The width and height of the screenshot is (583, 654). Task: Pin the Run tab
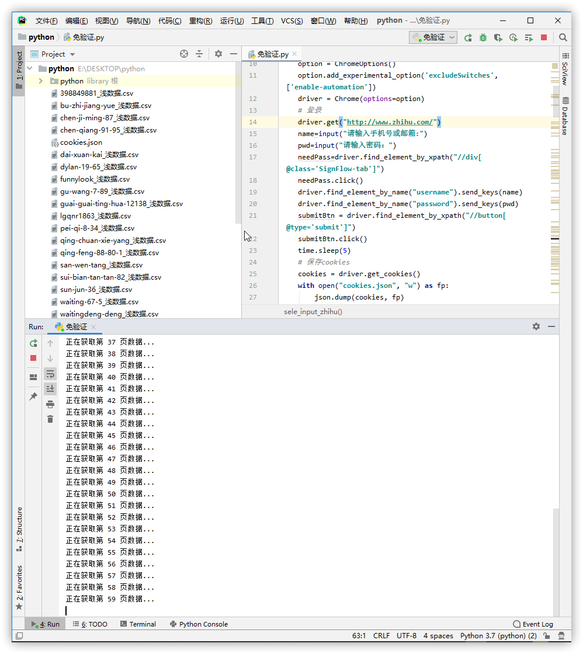(33, 396)
